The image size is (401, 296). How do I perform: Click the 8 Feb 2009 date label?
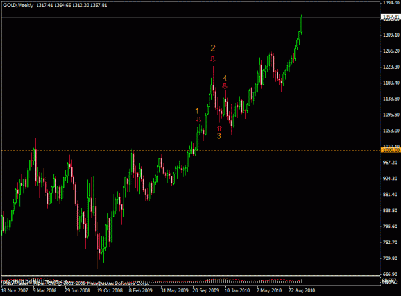click(x=141, y=290)
